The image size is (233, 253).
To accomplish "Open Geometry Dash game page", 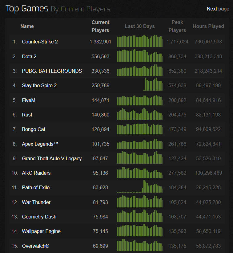I will 39,217.
